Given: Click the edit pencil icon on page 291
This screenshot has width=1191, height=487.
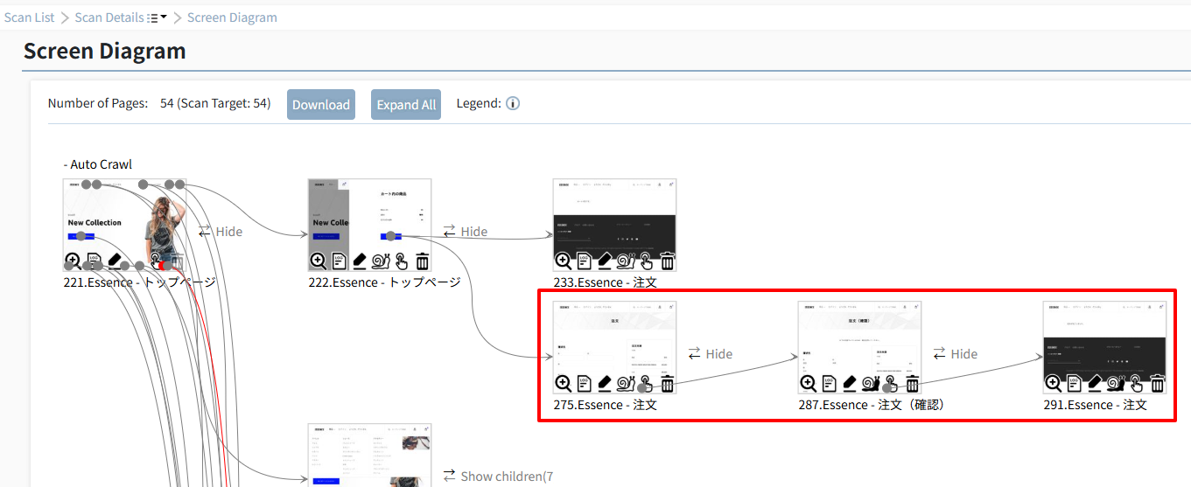Looking at the screenshot, I should [x=1094, y=383].
